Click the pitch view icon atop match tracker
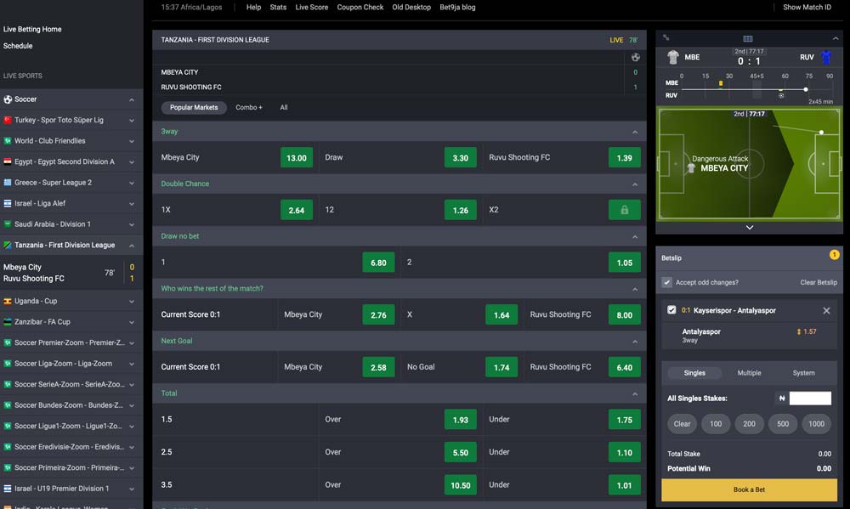Image resolution: width=850 pixels, height=509 pixels. 747,38
